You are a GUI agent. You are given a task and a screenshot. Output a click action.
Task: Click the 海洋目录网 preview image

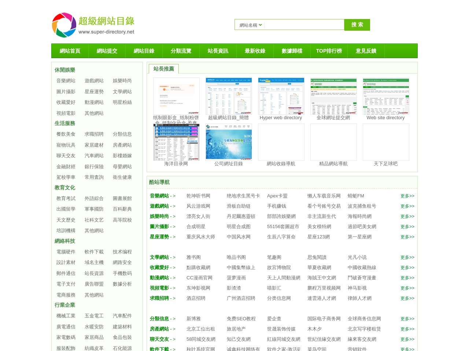(x=176, y=142)
